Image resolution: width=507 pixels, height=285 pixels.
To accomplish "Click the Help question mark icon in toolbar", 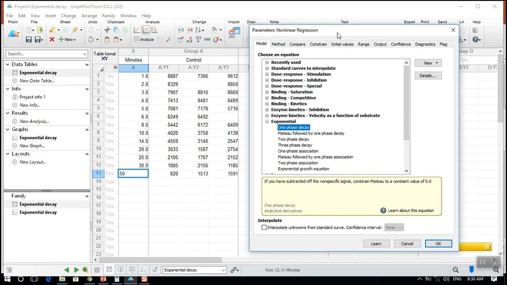I will click(x=476, y=40).
